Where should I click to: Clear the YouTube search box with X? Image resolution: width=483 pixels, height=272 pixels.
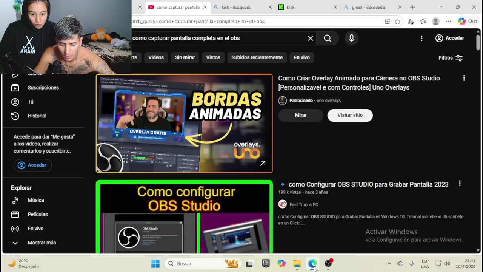click(x=311, y=38)
